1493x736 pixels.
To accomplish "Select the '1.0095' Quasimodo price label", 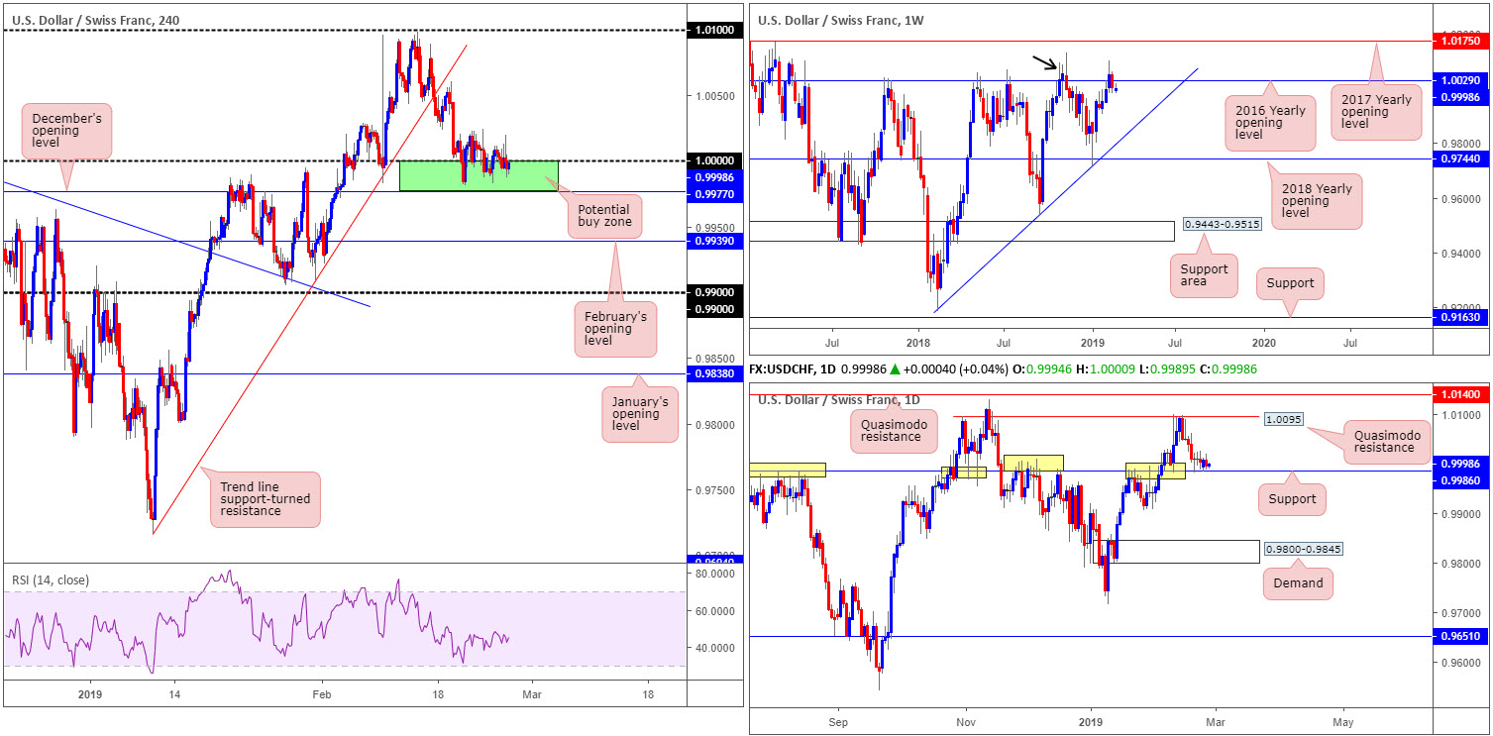I will tap(1283, 419).
